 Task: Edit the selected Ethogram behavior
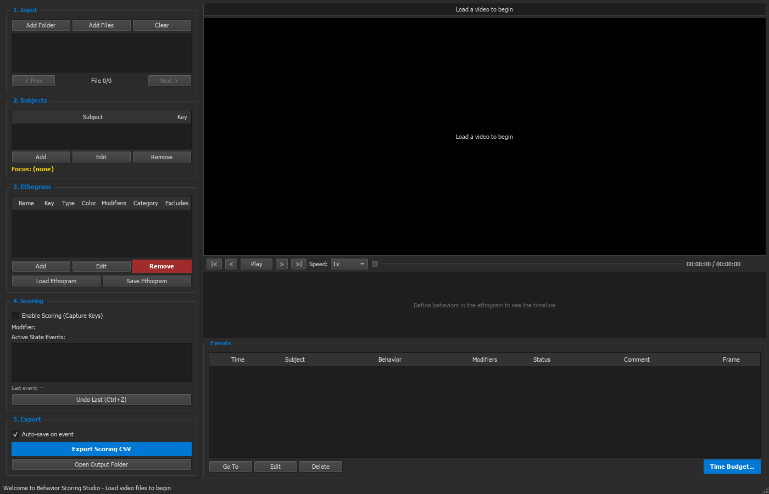tap(102, 266)
